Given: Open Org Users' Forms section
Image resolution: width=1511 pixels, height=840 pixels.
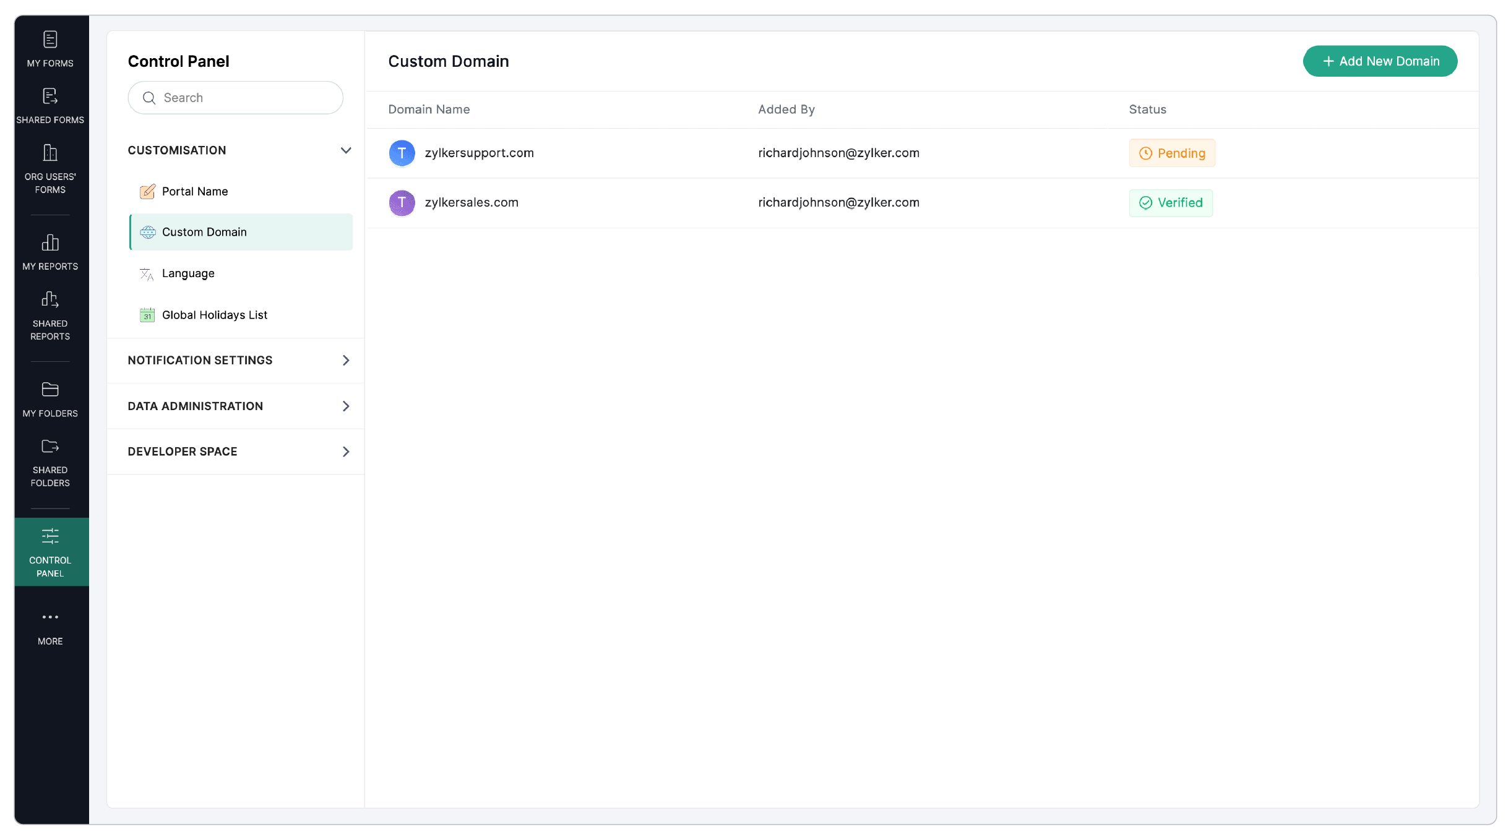Looking at the screenshot, I should (50, 162).
